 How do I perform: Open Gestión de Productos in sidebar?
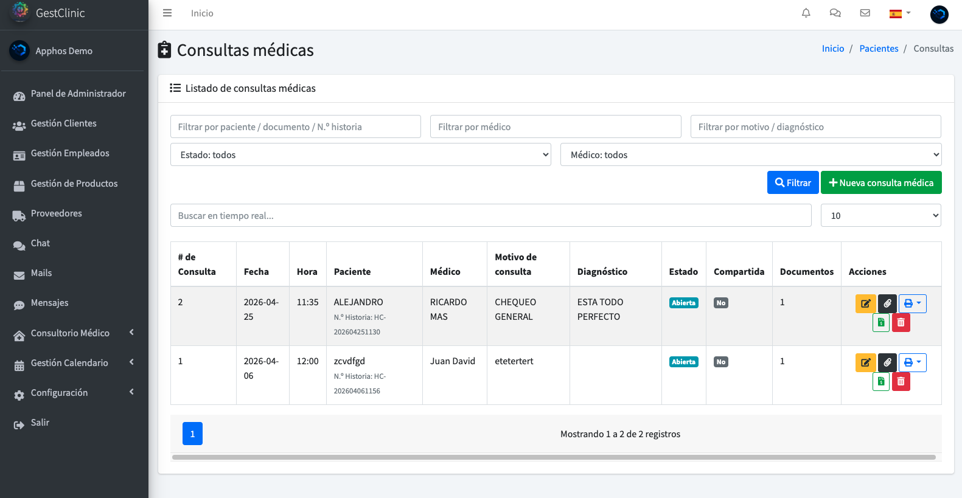pyautogui.click(x=74, y=184)
